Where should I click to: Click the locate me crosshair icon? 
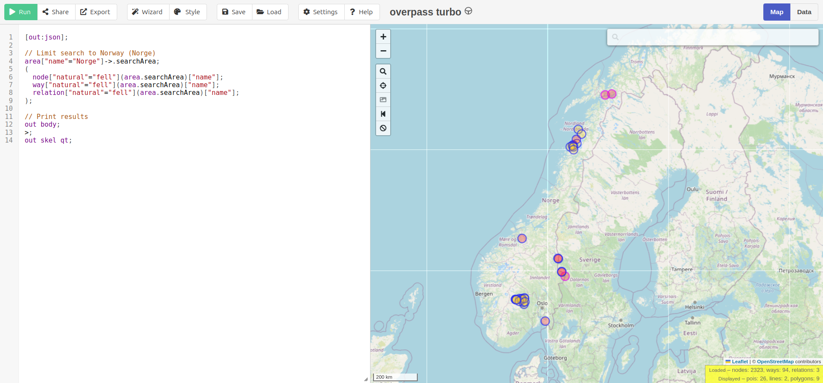tap(383, 85)
